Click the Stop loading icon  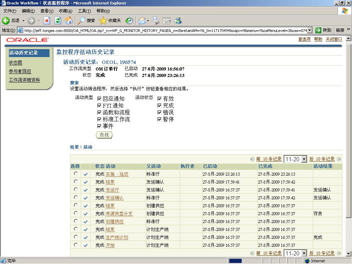click(x=47, y=21)
